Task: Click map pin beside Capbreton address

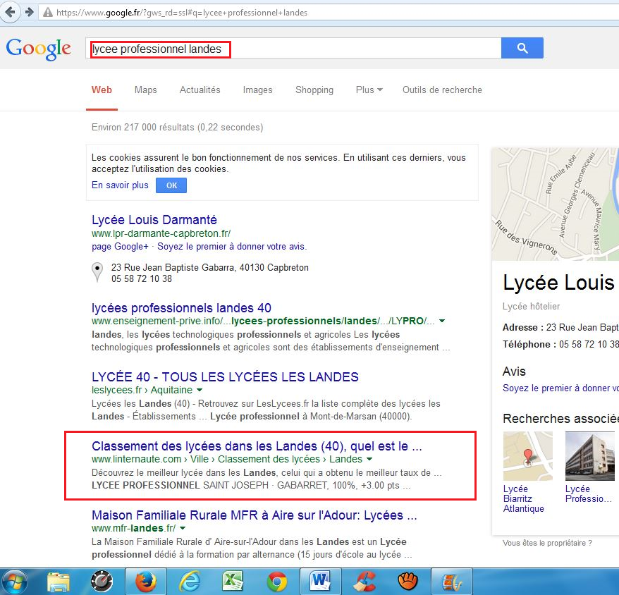Action: pyautogui.click(x=97, y=272)
